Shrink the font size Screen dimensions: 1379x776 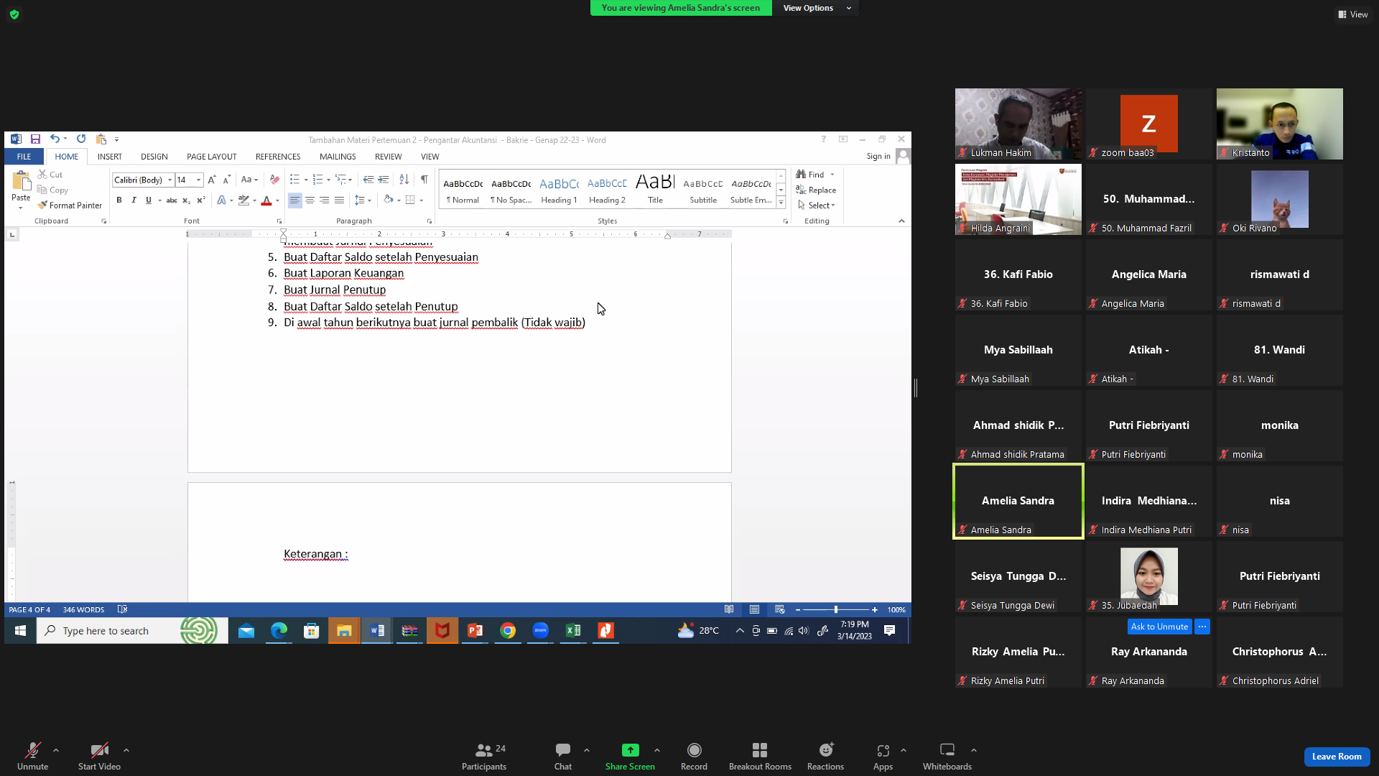pyautogui.click(x=227, y=180)
